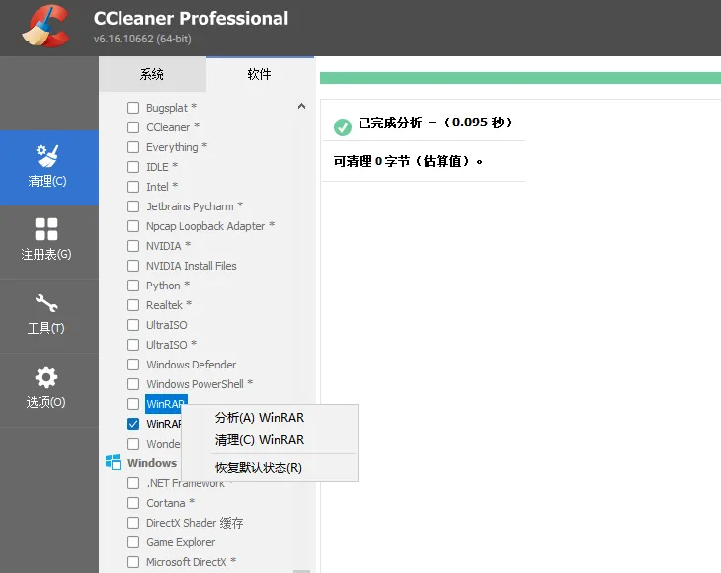The image size is (721, 573).
Task: Open the 工具(T) tools wrench icon
Action: point(46,303)
